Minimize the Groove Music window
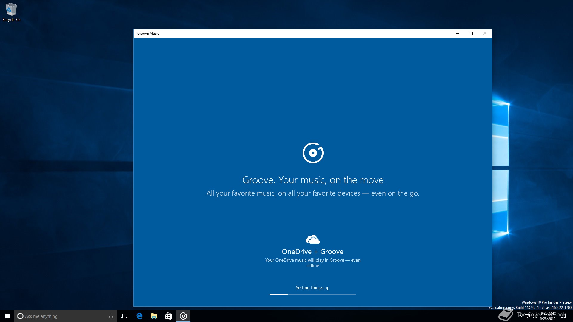Viewport: 573px width, 322px height. pyautogui.click(x=457, y=33)
